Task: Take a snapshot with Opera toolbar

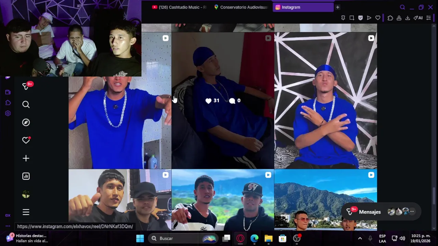Action: pyautogui.click(x=352, y=18)
